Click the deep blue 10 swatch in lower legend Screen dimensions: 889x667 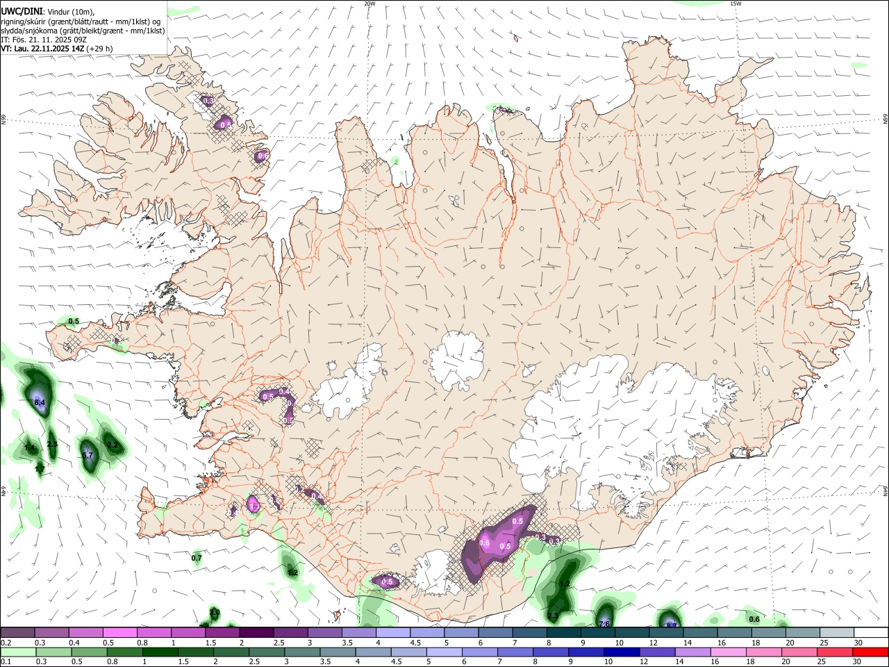click(621, 652)
